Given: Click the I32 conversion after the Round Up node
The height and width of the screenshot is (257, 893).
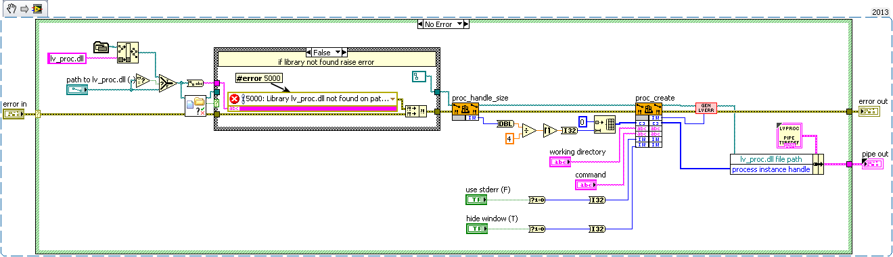Looking at the screenshot, I should (570, 131).
